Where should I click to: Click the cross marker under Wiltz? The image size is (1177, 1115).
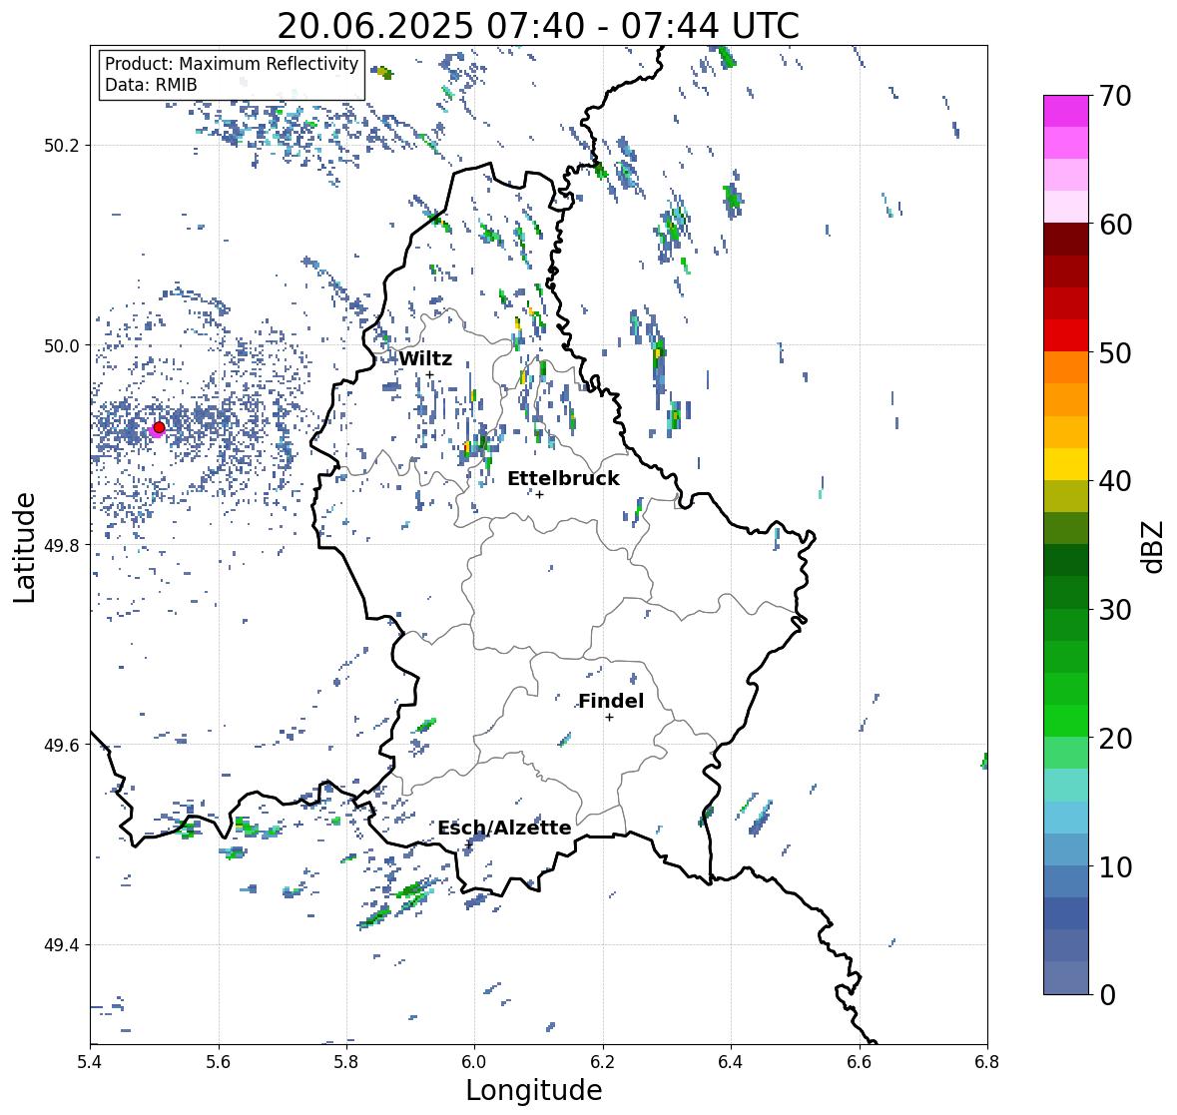click(x=429, y=374)
